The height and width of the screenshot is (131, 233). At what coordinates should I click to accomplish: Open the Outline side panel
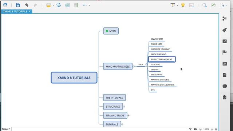pyautogui.click(x=225, y=19)
